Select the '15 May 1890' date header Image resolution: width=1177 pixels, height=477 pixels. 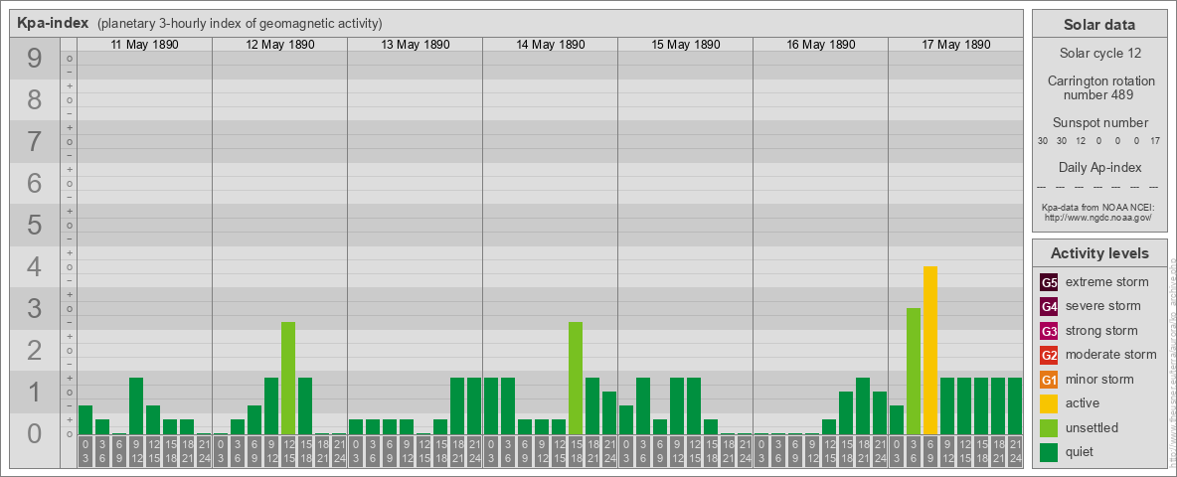(x=685, y=45)
